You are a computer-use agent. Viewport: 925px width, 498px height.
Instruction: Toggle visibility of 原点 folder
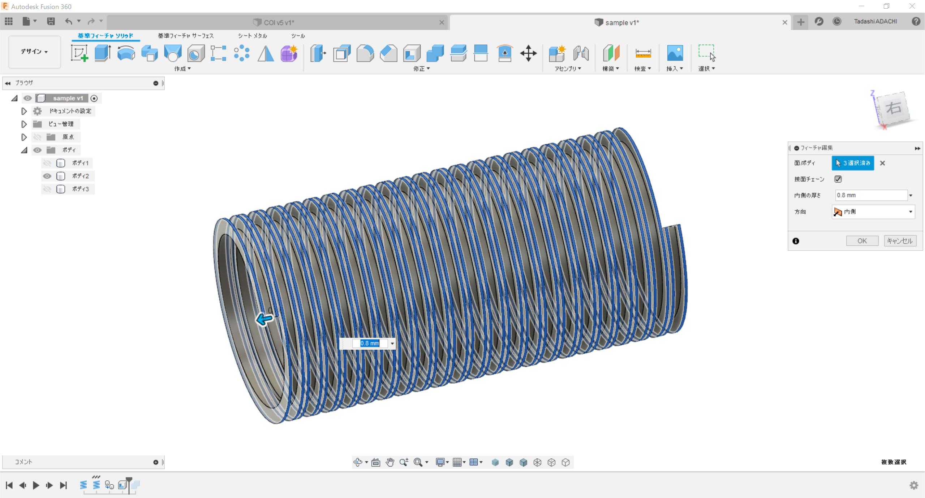coord(37,137)
